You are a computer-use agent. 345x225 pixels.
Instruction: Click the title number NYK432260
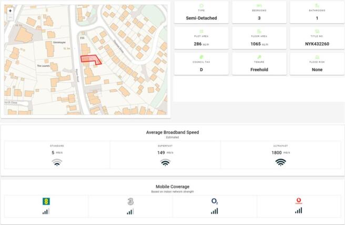pos(317,44)
